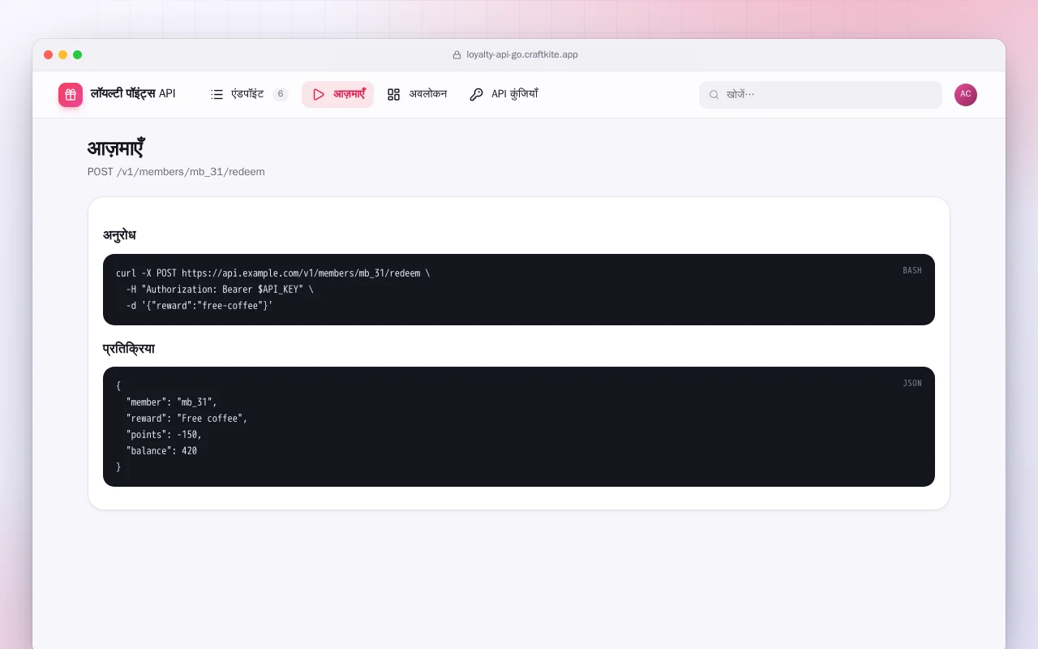1038x649 pixels.
Task: Click the green maximize window button
Action: [78, 55]
